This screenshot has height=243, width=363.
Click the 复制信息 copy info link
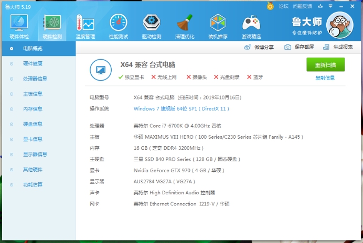pos(325,78)
